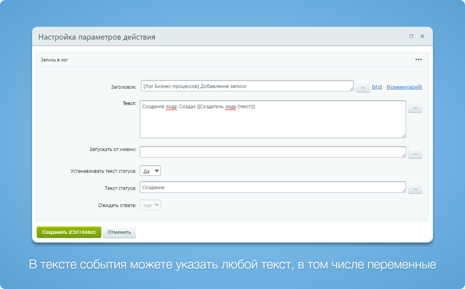
Task: Maximize the Настройка параметров действия dialog
Action: click(x=411, y=36)
